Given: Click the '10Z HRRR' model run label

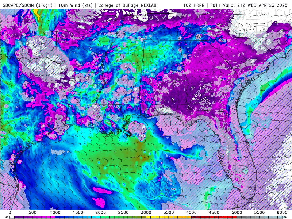Looking at the screenshot, I should [194, 5].
